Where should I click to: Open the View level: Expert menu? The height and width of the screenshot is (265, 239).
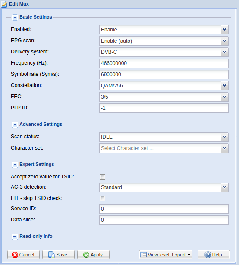tap(166, 255)
